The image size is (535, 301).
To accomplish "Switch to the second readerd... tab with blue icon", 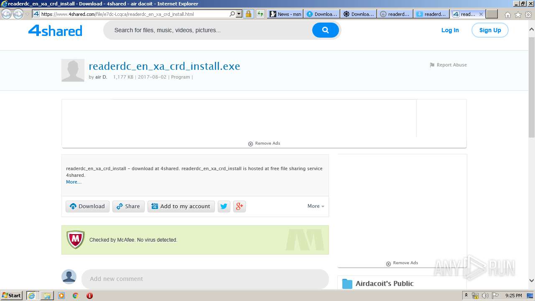I will pyautogui.click(x=432, y=14).
